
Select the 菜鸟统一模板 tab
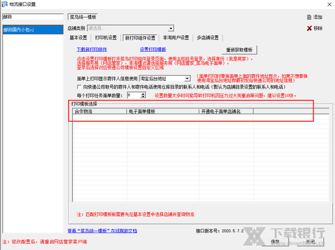(83, 17)
